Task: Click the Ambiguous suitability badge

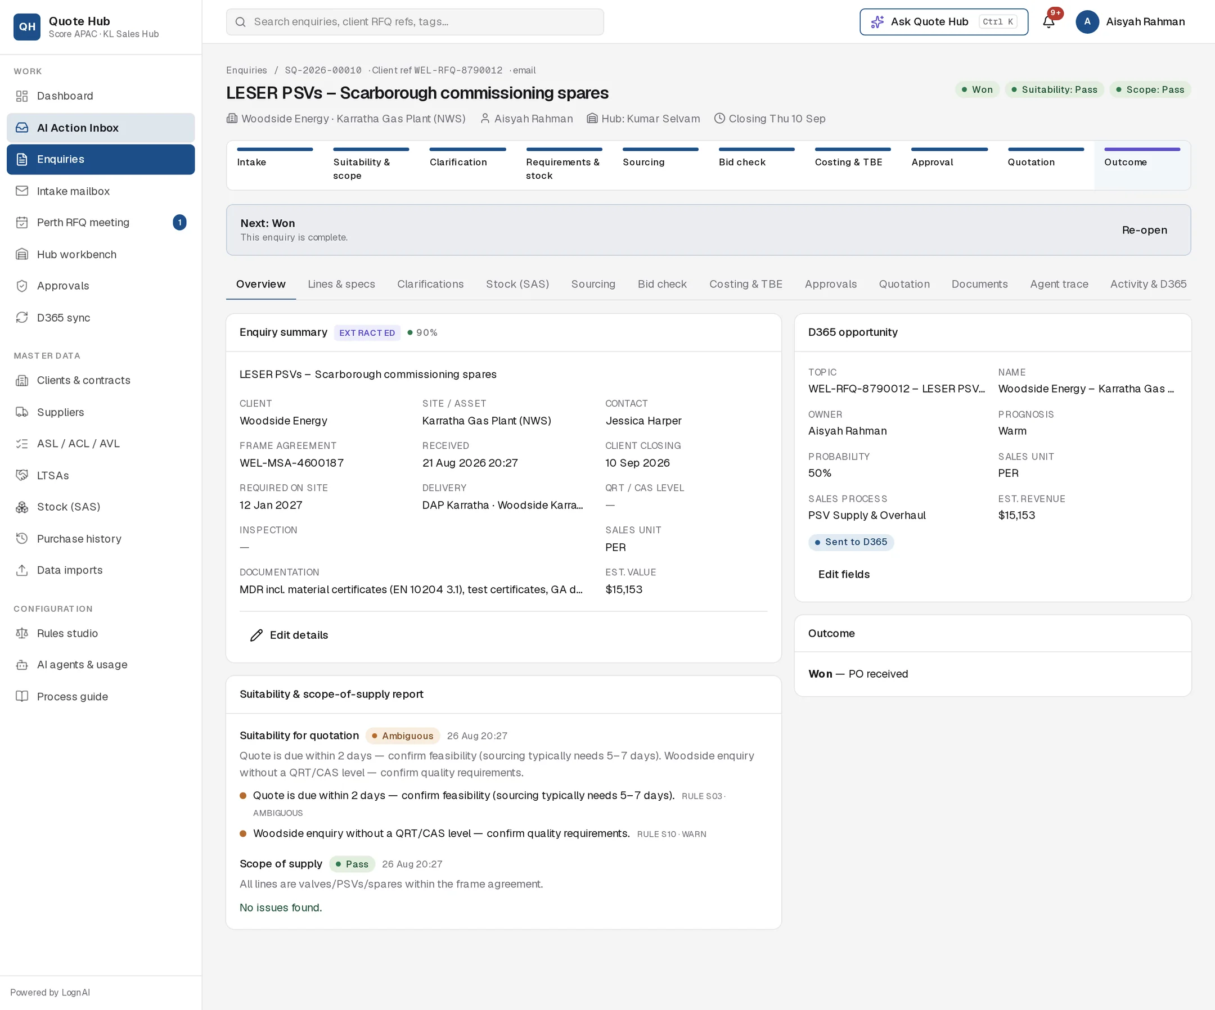Action: [x=402, y=736]
